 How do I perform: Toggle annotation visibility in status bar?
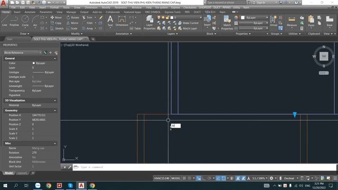tap(238, 178)
